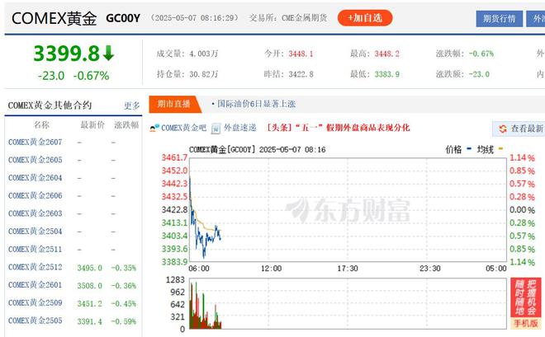Select contract COMEX黄金2509
545x337 pixels.
36,302
